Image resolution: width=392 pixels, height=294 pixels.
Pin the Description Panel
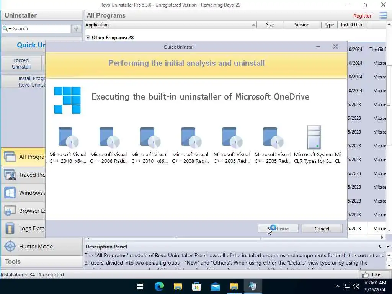point(380,247)
